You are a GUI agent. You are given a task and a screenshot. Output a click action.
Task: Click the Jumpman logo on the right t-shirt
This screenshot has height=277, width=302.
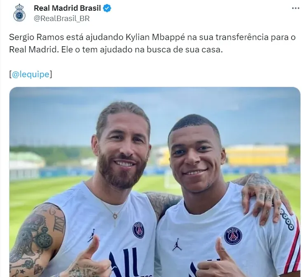coord(177,244)
